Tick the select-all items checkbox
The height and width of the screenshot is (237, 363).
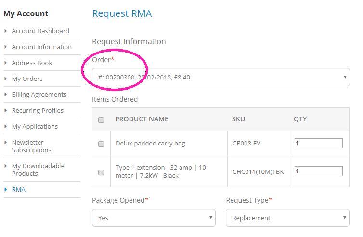coord(101,120)
